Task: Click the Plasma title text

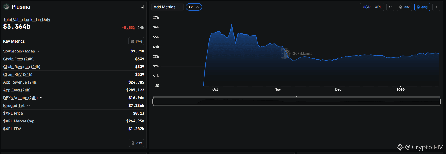Action: tap(21, 7)
